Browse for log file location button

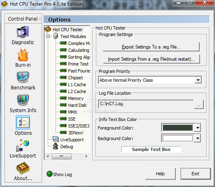pyautogui.click(x=198, y=104)
